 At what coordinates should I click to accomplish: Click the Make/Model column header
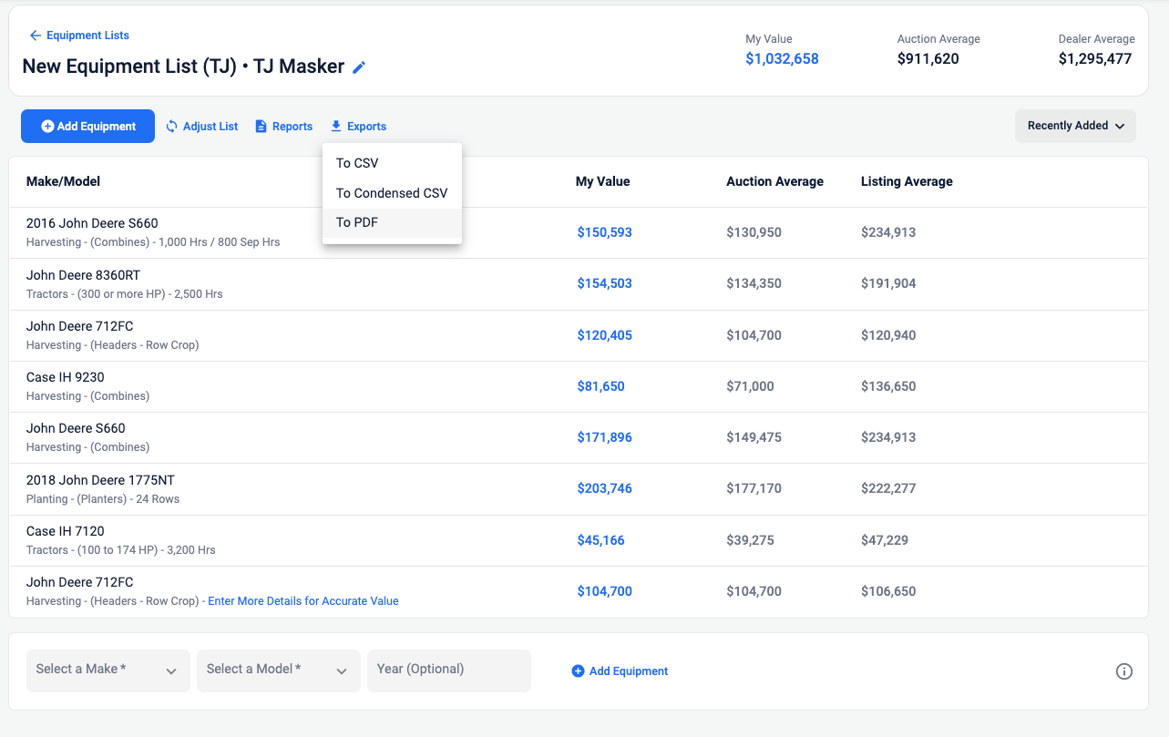63,181
